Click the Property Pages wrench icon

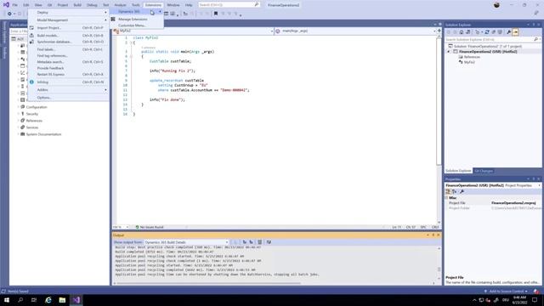coord(462,191)
